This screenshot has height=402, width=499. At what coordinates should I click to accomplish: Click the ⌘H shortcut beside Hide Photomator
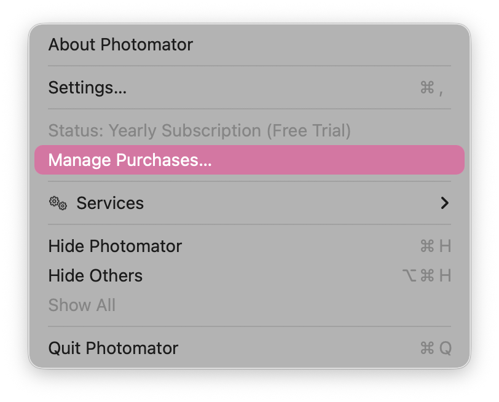437,246
